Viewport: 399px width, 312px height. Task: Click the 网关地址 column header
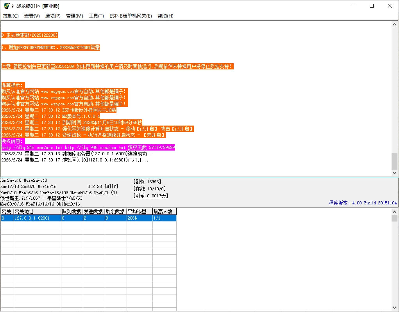tap(37, 211)
